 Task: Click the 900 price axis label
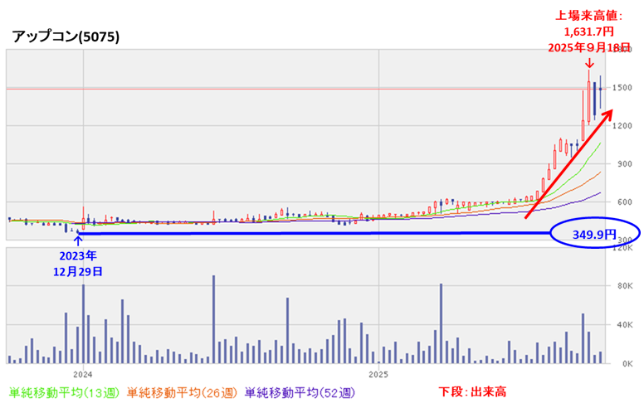click(x=622, y=164)
